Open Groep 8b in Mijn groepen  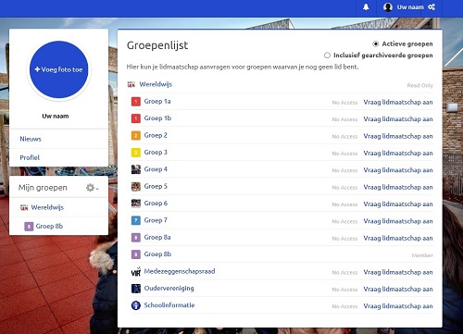[49, 226]
